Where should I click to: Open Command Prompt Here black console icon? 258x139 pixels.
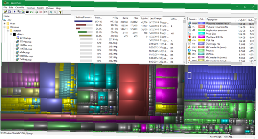[x=27, y=12]
